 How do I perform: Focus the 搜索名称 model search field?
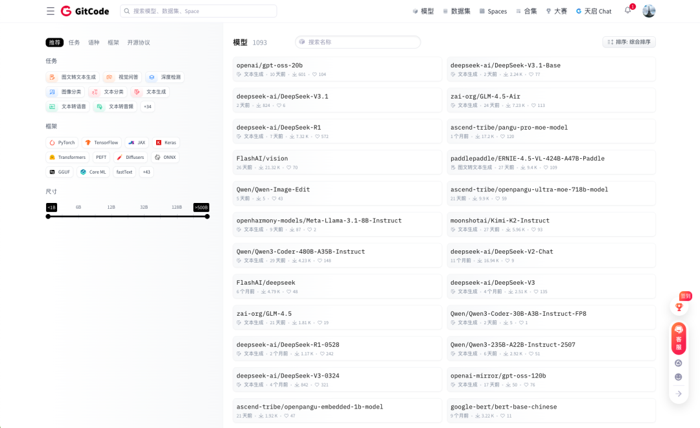[358, 42]
